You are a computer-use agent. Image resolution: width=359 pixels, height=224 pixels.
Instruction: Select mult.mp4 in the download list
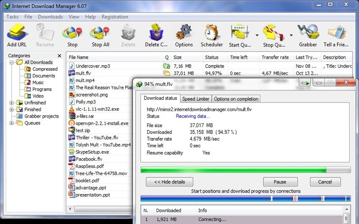[x=85, y=81]
